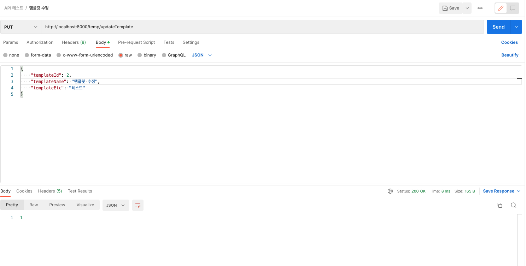Switch to Pretty response view

pyautogui.click(x=12, y=205)
